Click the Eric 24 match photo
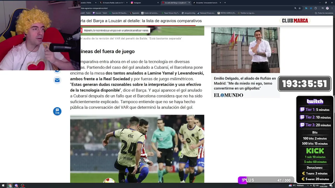The height and width of the screenshot is (188, 335). point(137,149)
